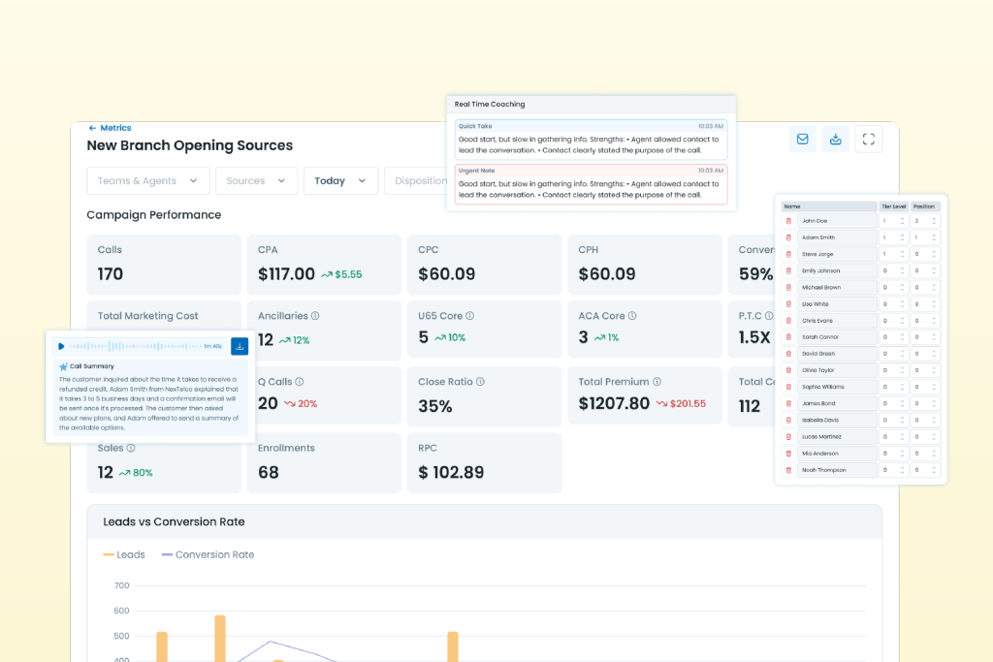Viewport: 993px width, 662px height.
Task: Click info icon next to Total Premium
Action: [657, 382]
